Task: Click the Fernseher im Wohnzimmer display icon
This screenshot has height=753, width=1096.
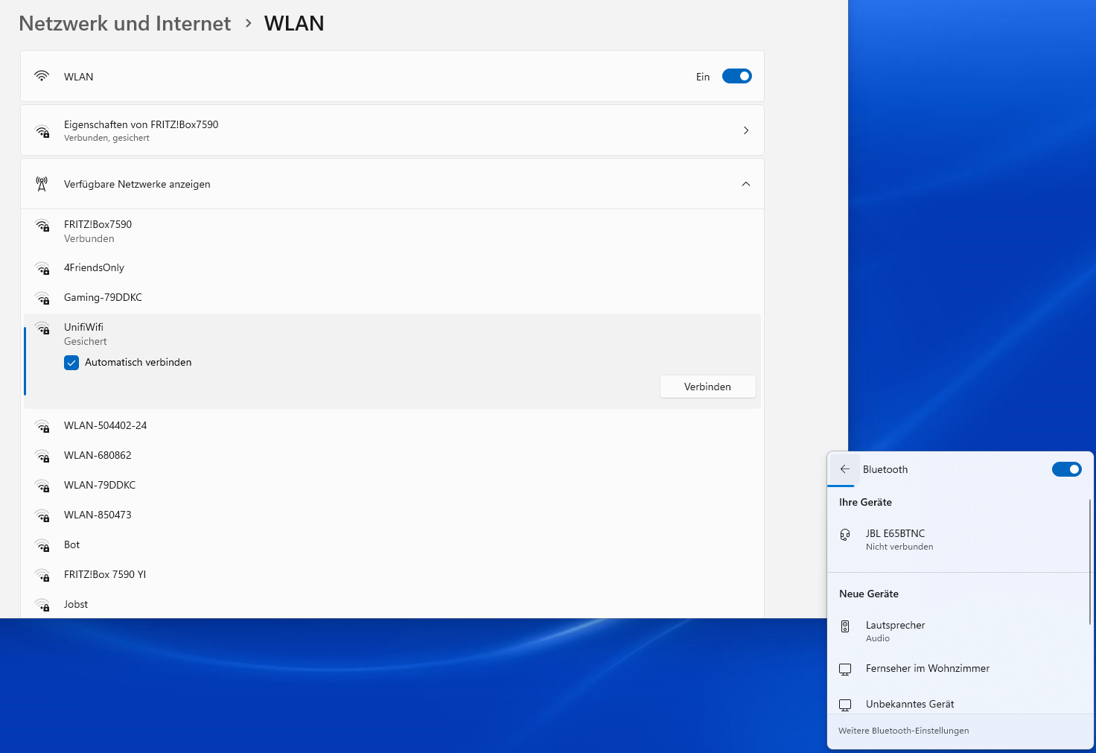Action: [x=845, y=669]
